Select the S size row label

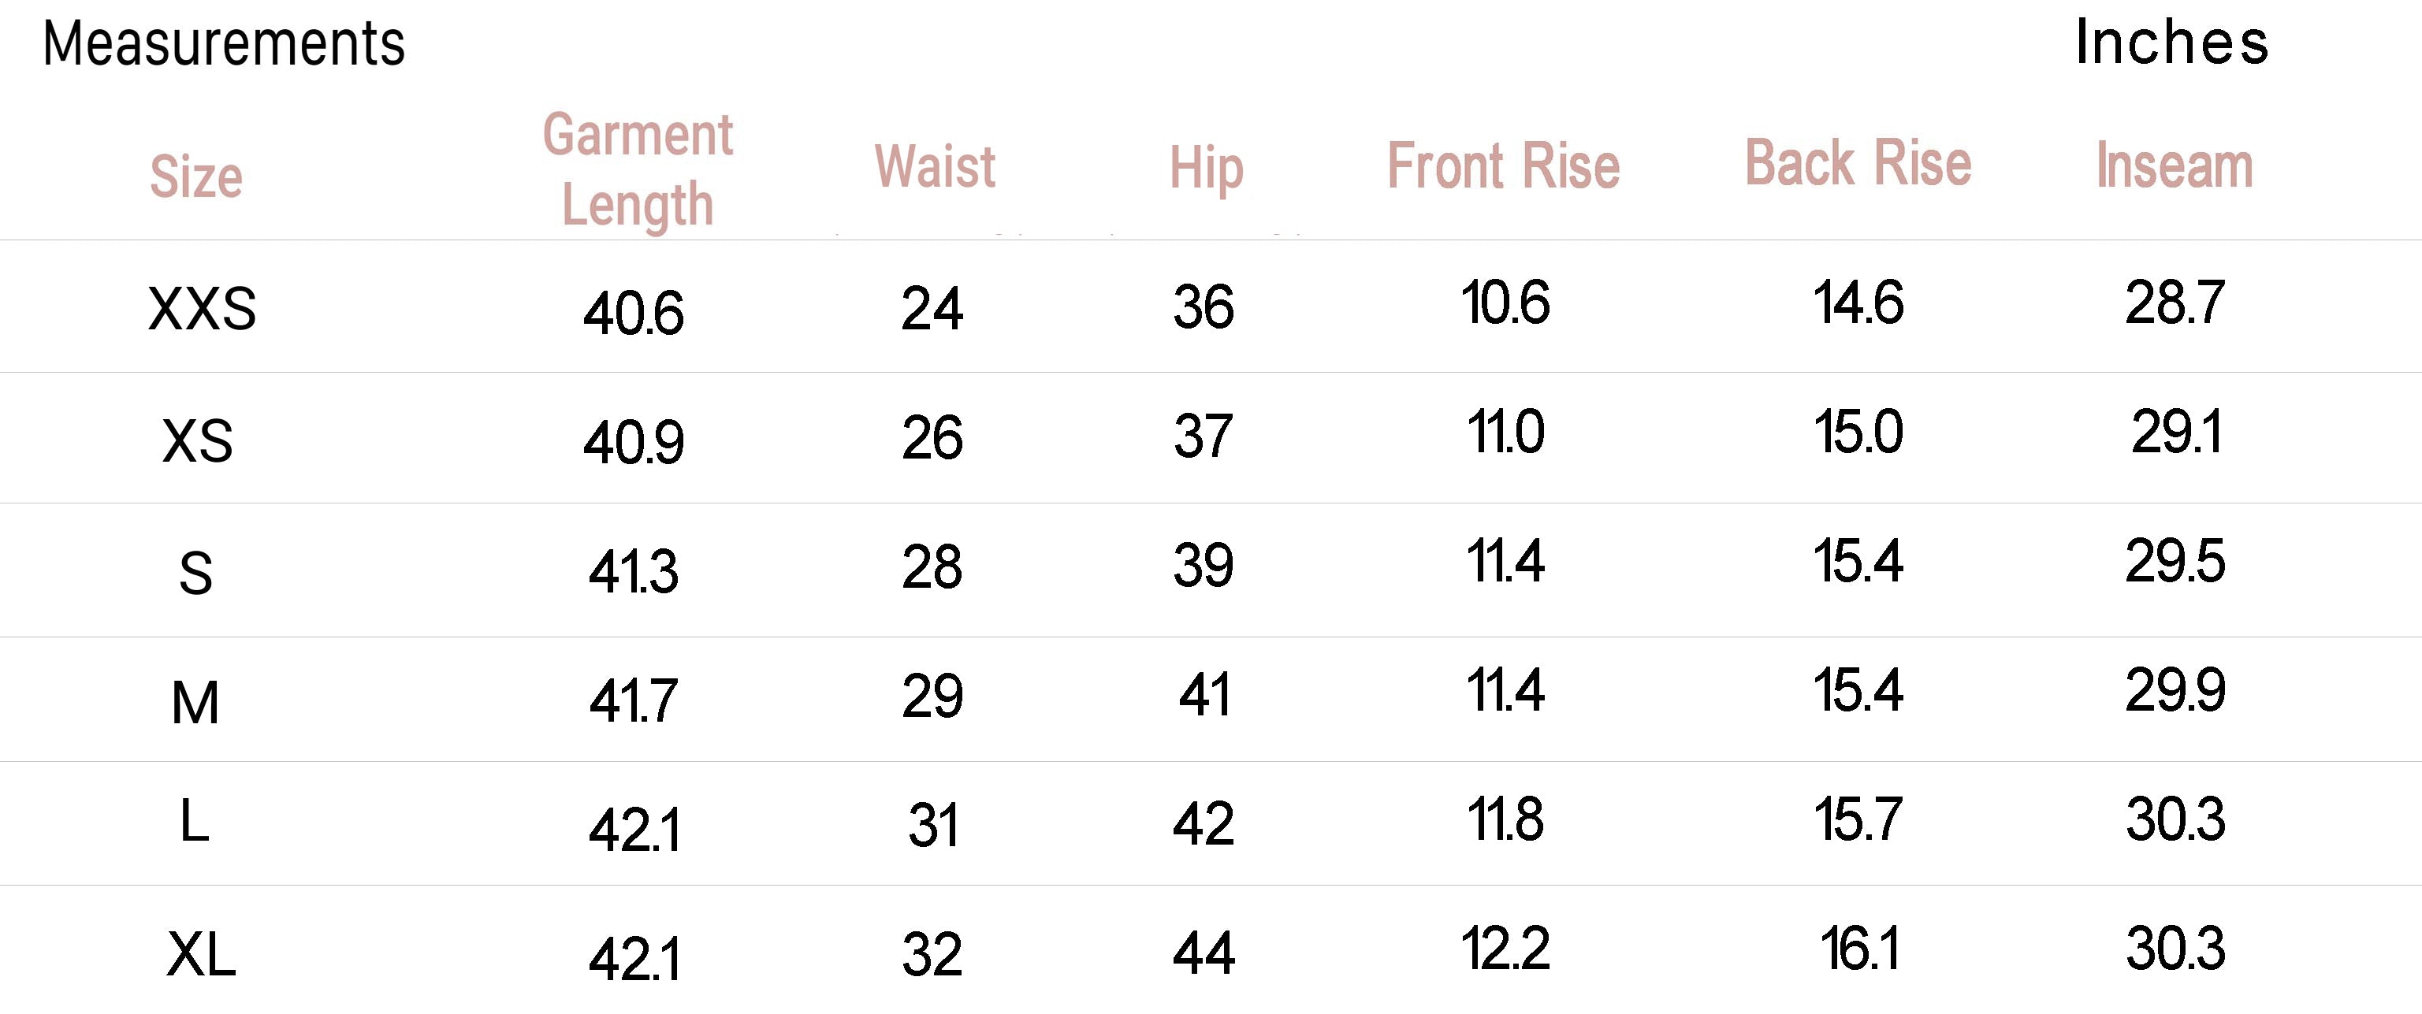coord(195,574)
